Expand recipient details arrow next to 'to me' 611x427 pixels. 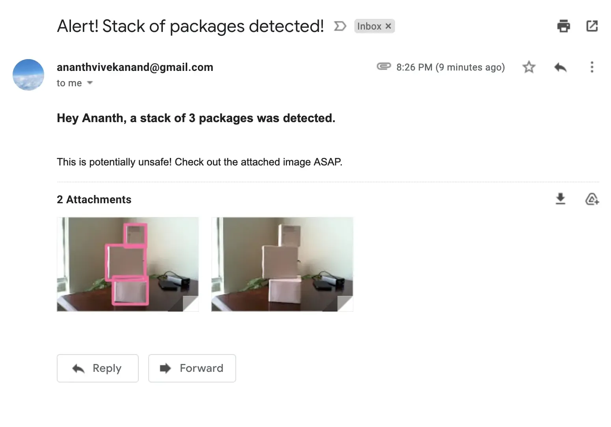[x=90, y=83]
